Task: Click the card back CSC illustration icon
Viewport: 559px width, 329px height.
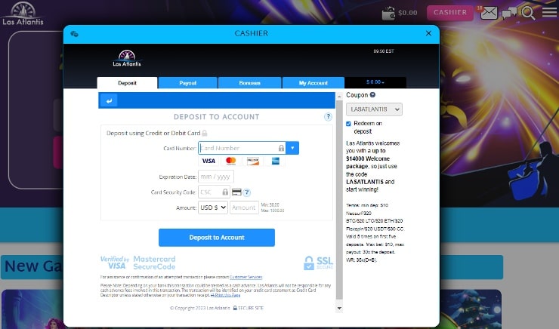Action: [236, 192]
